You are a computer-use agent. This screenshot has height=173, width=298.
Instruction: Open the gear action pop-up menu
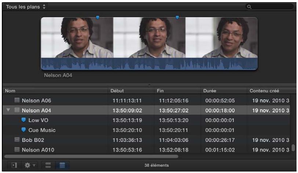[29, 165]
